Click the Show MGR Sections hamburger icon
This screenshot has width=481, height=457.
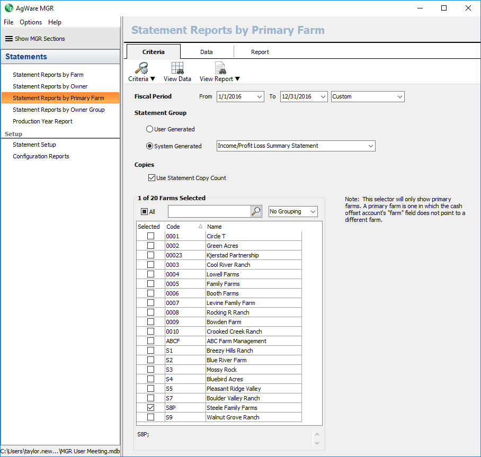(9, 39)
